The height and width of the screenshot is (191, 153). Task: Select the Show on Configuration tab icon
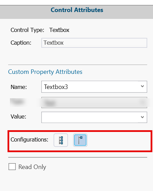tap(61, 140)
